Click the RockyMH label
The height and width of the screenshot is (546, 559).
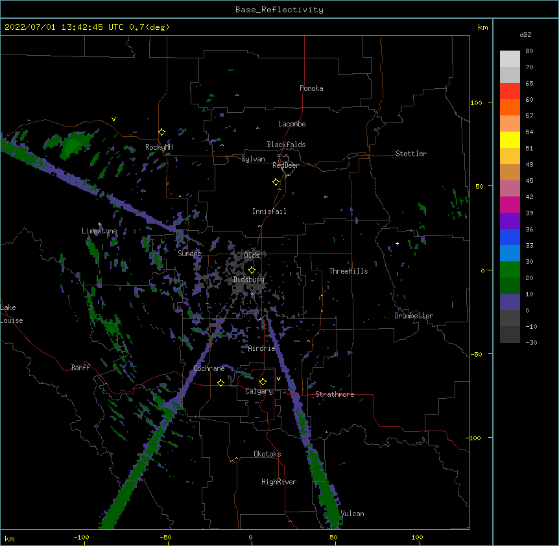[159, 147]
